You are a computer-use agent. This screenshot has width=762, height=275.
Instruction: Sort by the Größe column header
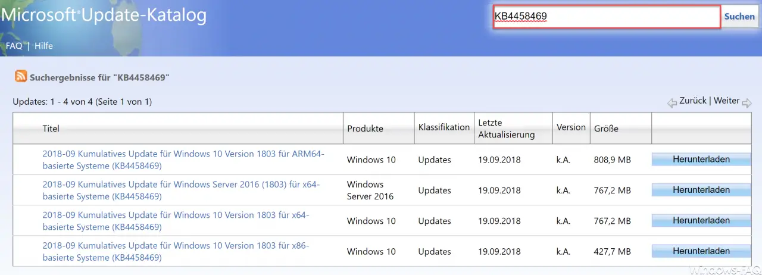click(x=606, y=128)
